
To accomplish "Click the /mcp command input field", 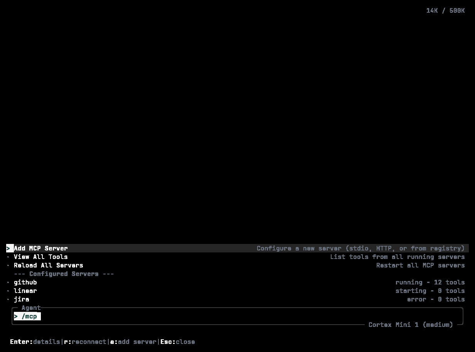I will tap(237, 316).
